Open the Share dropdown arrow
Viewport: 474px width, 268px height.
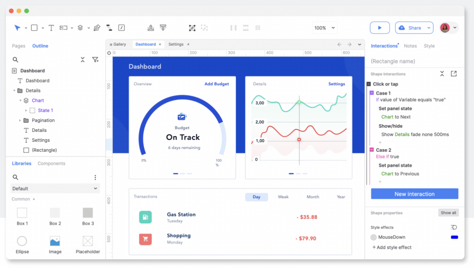pyautogui.click(x=429, y=28)
